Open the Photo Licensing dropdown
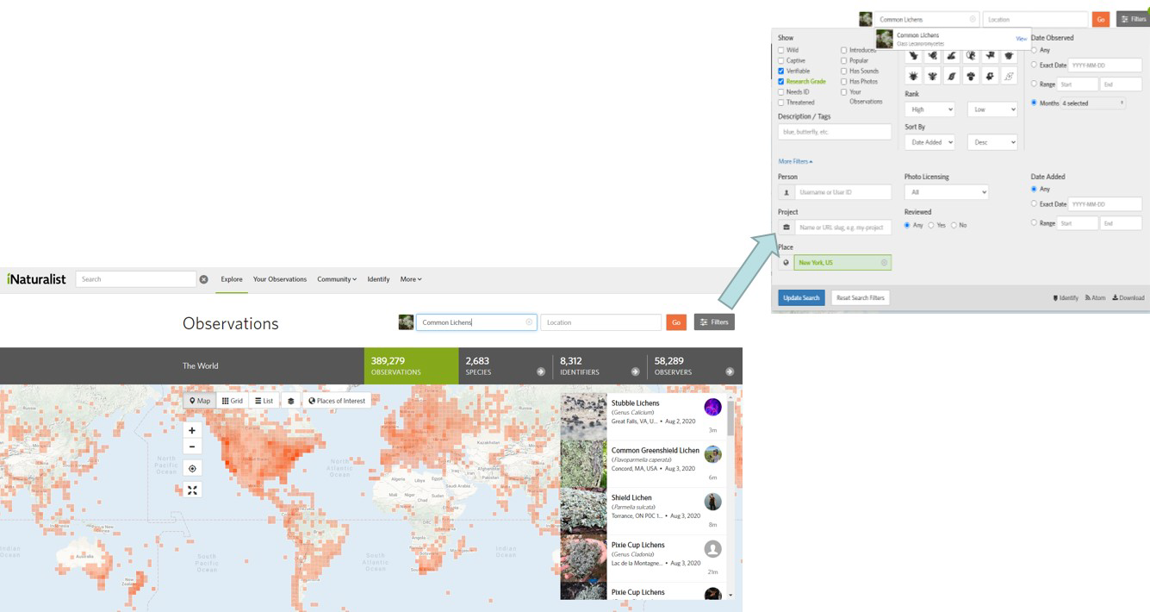Image resolution: width=1150 pixels, height=612 pixels. click(946, 192)
